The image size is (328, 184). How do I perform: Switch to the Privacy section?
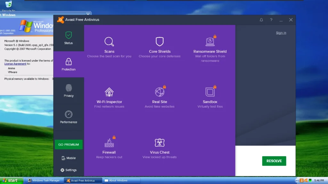(69, 91)
